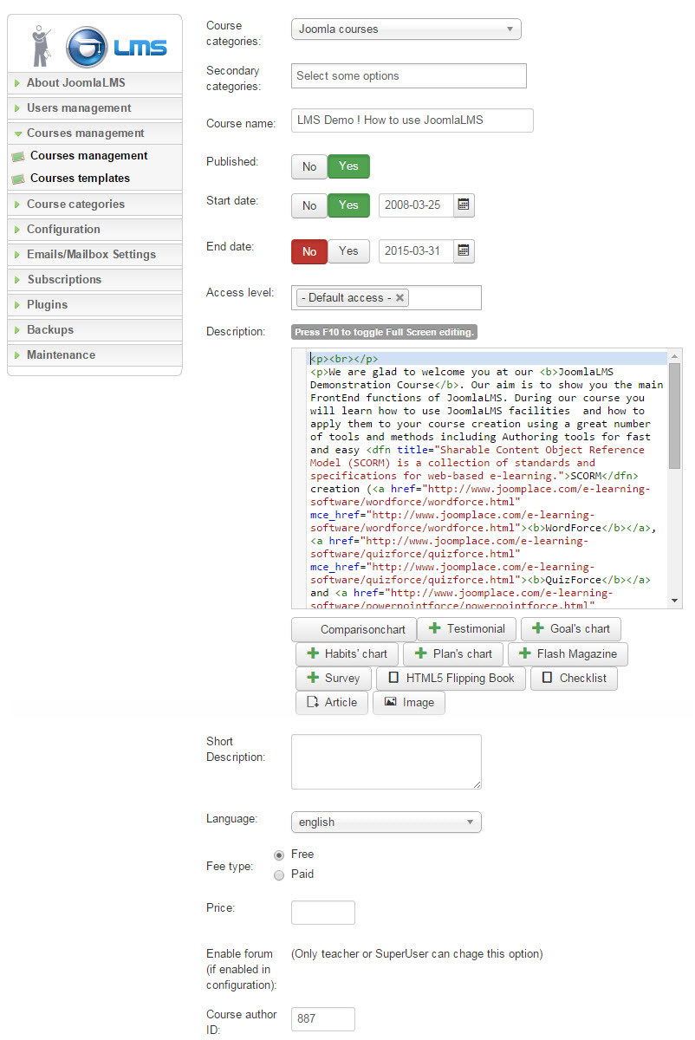This screenshot has width=695, height=1040.
Task: Insert an Image
Action: click(x=409, y=703)
